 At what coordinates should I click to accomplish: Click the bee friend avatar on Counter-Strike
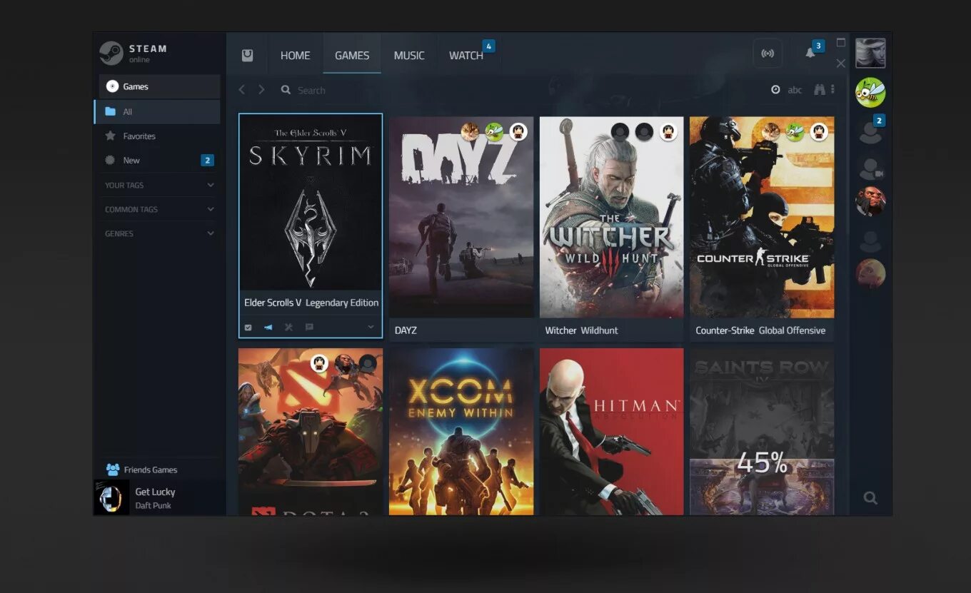(x=795, y=131)
